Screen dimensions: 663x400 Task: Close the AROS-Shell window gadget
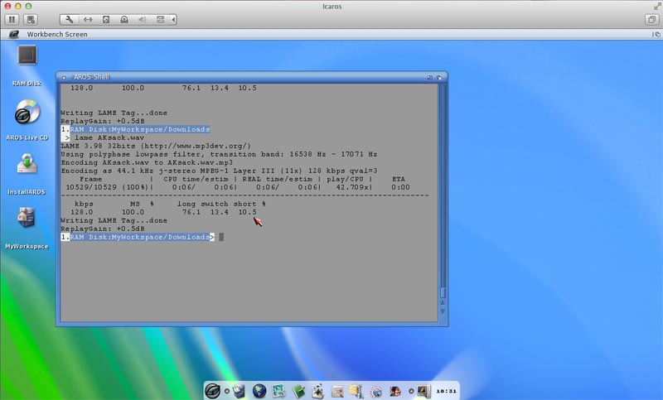click(64, 77)
